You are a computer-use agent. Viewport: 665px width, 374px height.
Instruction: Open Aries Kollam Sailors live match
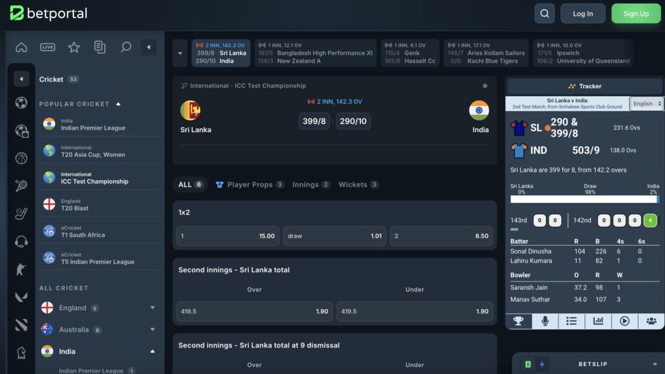(x=486, y=53)
